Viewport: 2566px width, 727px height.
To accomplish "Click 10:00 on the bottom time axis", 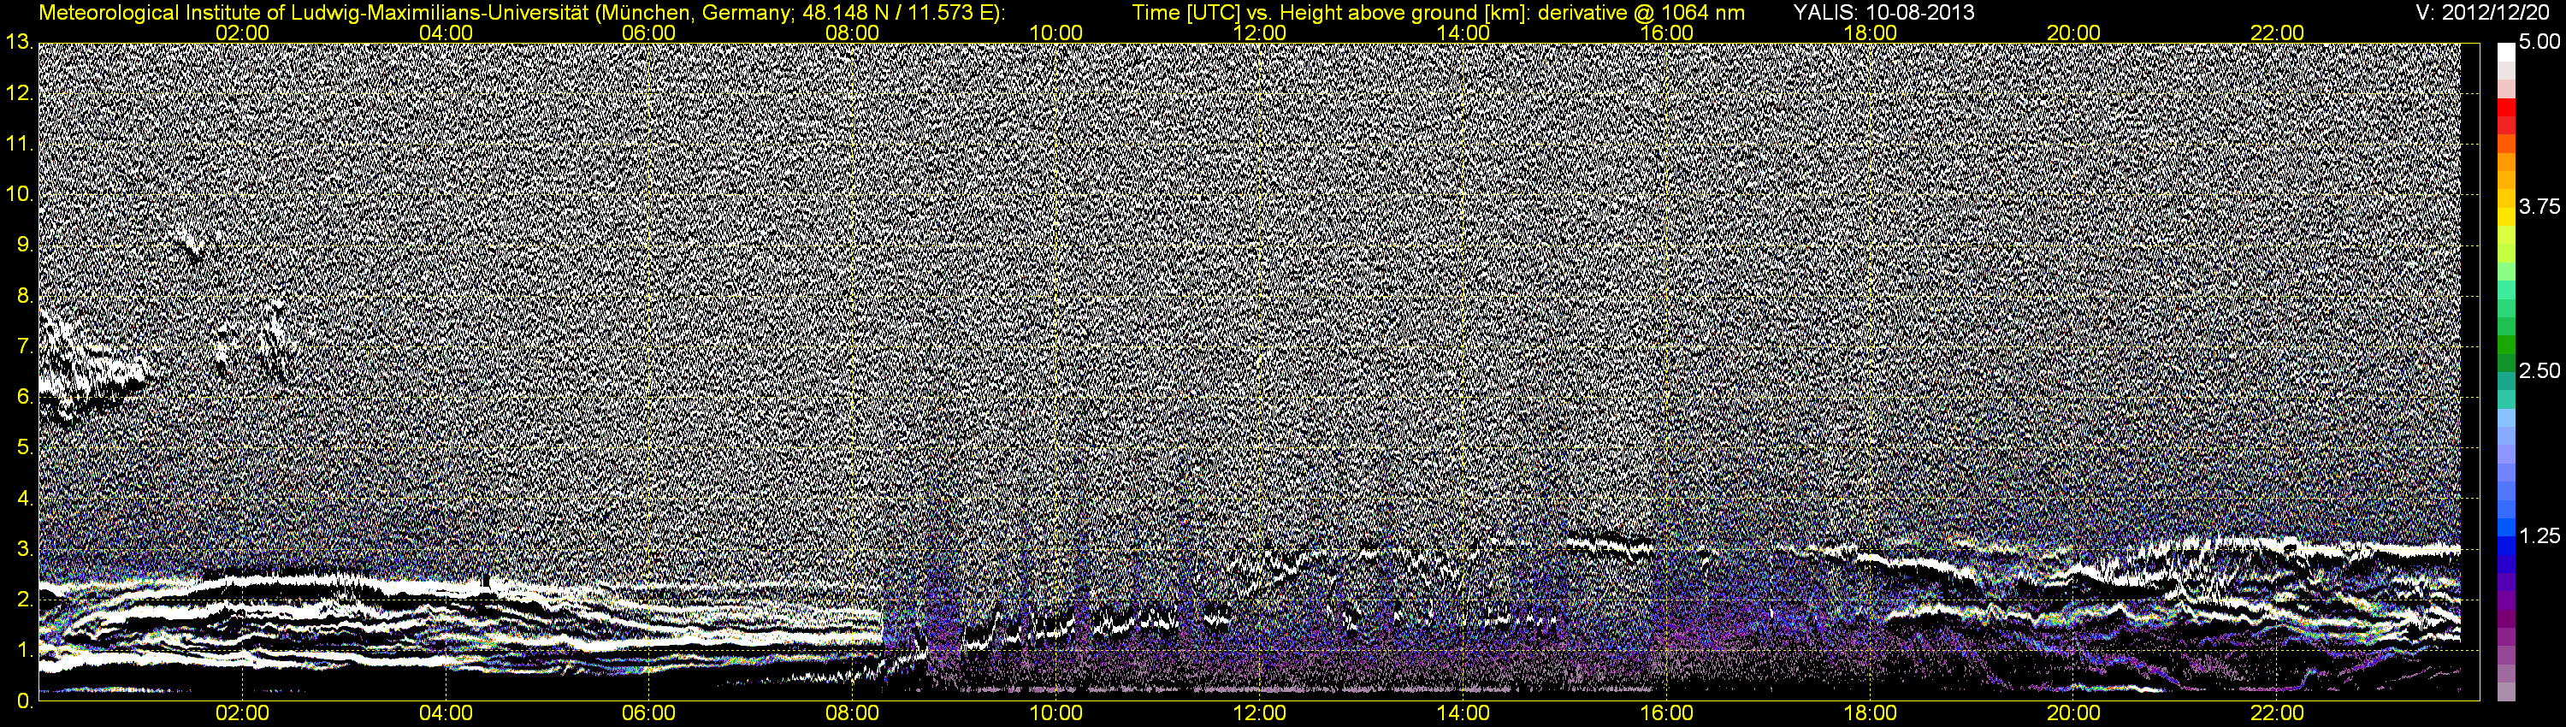I will pyautogui.click(x=1055, y=713).
